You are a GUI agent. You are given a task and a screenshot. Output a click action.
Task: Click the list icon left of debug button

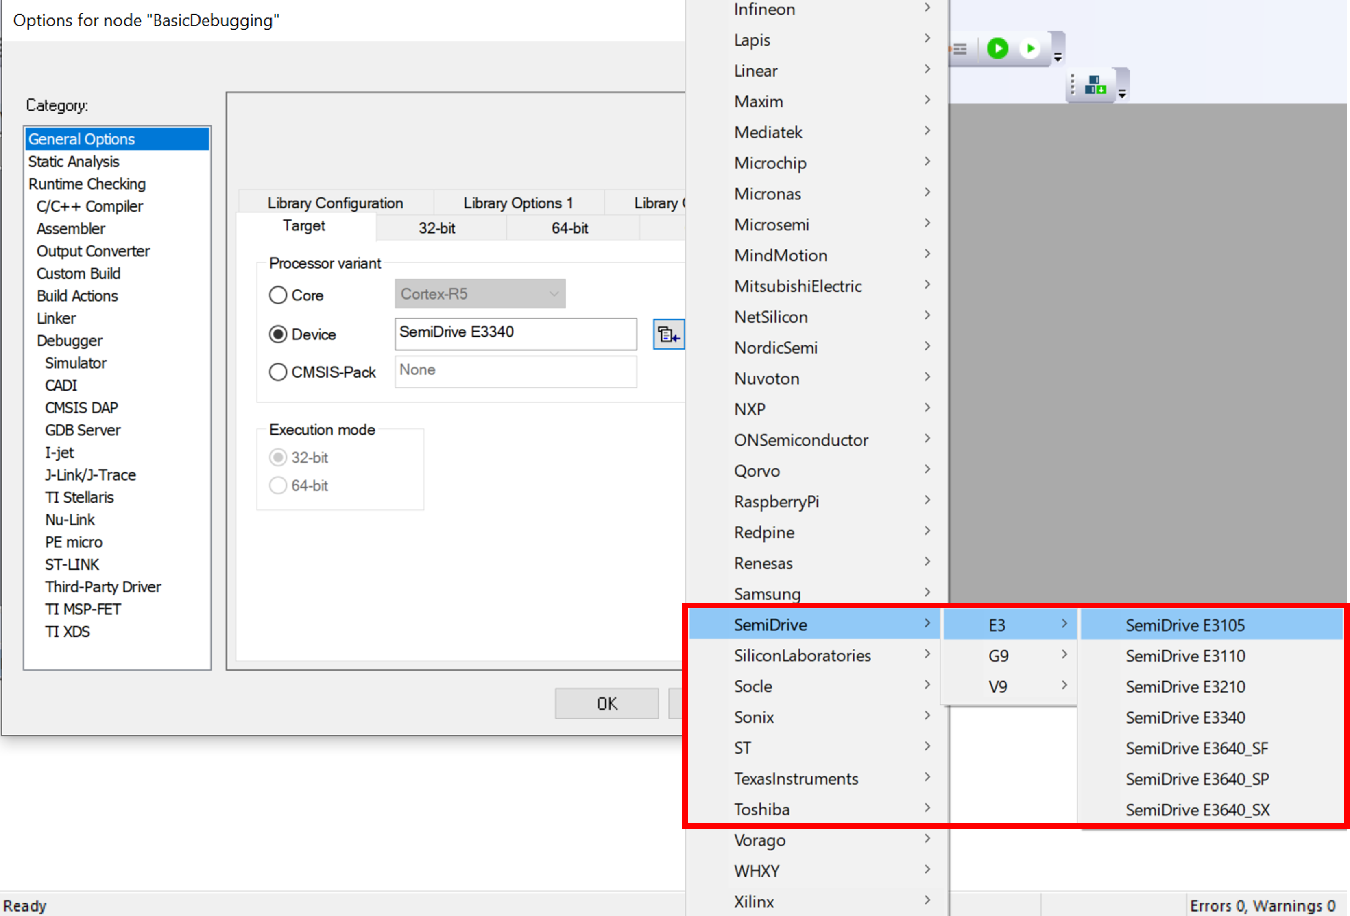[x=960, y=49]
